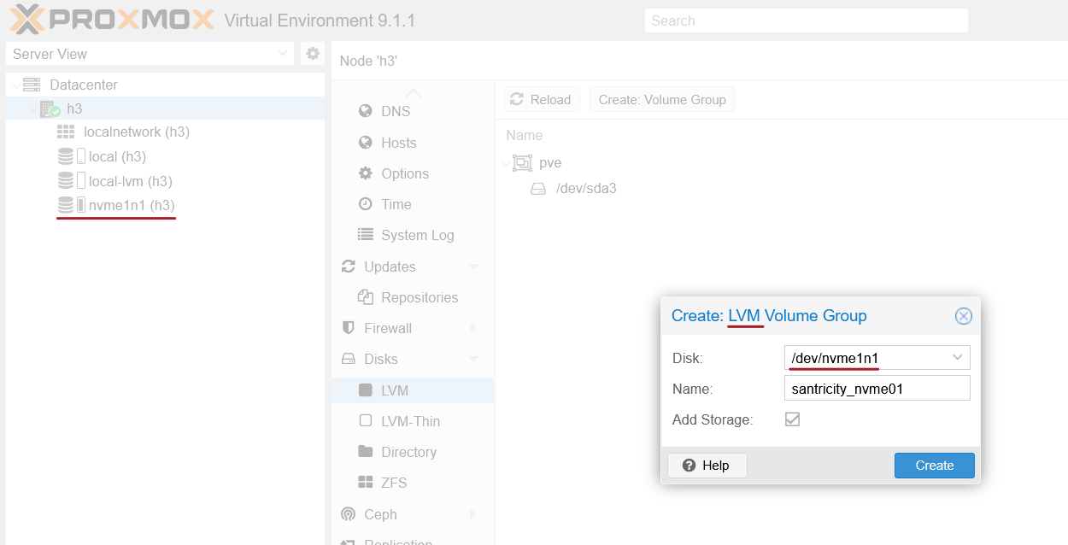Click the Name field with santricity_nvme01

[x=877, y=389]
